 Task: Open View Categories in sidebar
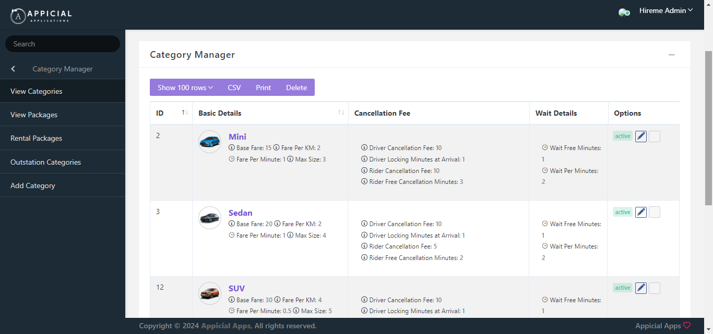click(63, 91)
